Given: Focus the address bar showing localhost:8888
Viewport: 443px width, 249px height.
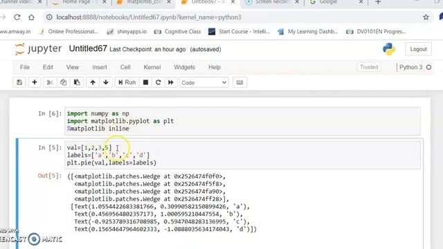Looking at the screenshot, I should pos(235,17).
